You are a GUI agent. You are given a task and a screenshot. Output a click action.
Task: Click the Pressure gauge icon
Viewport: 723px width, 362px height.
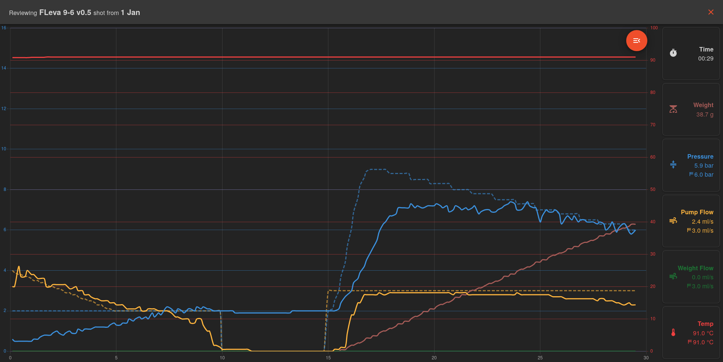[673, 165]
